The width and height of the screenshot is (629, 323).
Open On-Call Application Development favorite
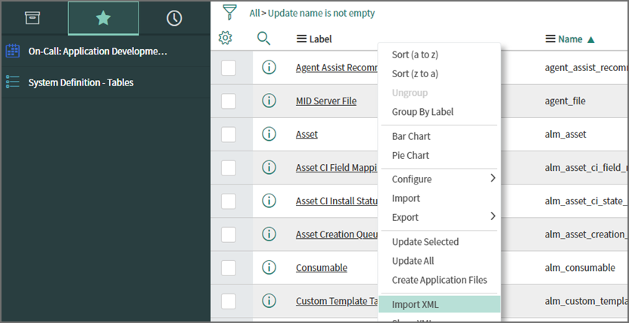coord(97,51)
